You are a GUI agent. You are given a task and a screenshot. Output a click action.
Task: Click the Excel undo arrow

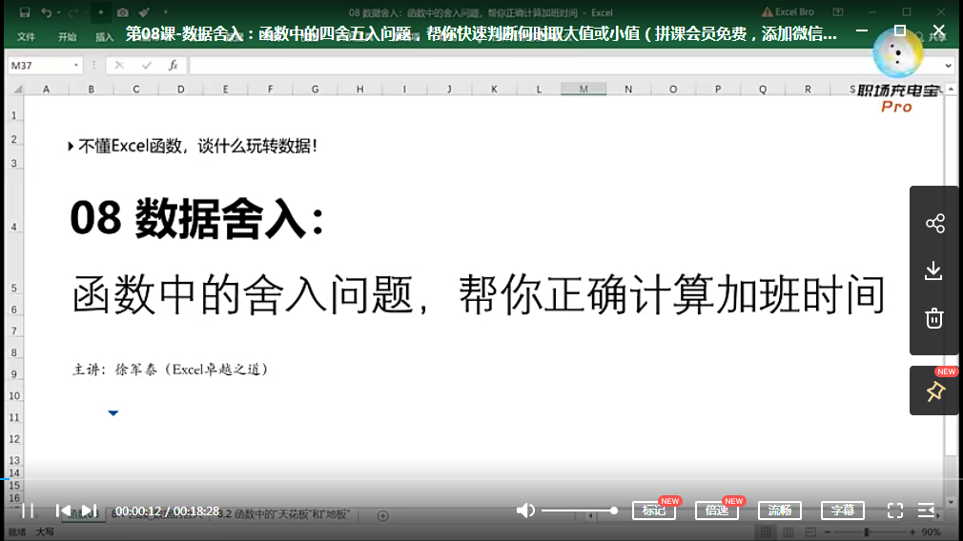pyautogui.click(x=46, y=12)
